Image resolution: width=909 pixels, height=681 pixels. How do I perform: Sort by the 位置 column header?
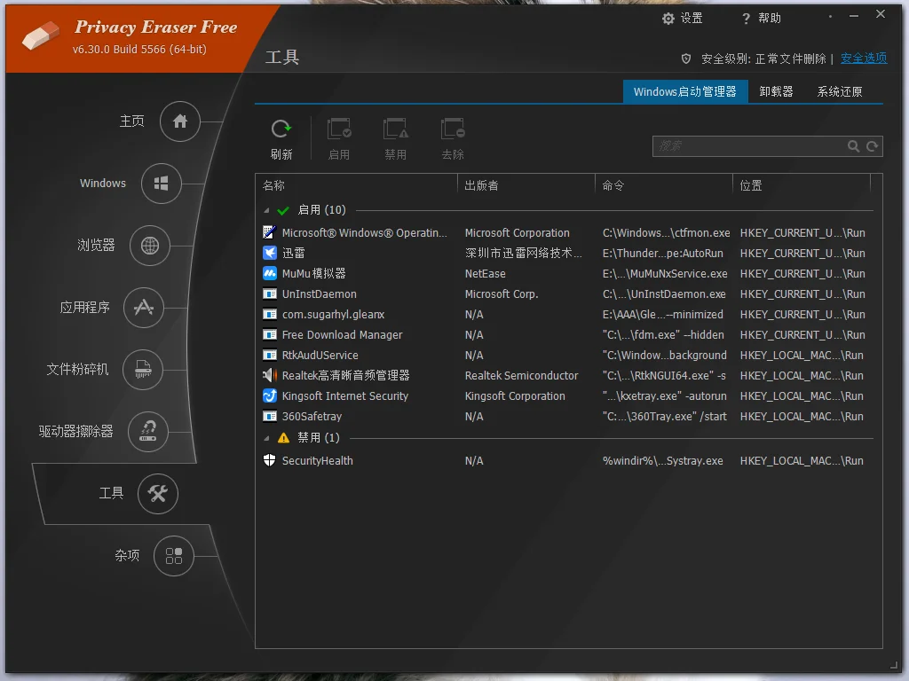(802, 185)
